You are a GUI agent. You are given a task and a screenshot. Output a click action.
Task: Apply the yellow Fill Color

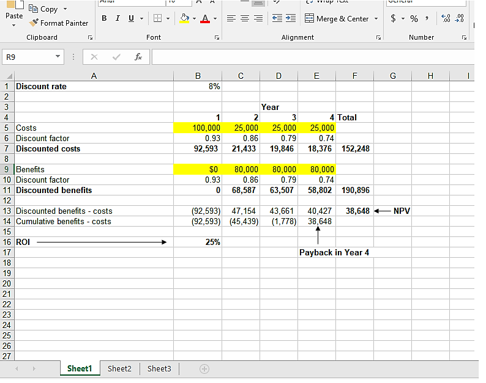[184, 18]
